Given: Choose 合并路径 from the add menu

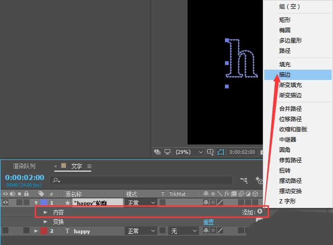Looking at the screenshot, I should (x=298, y=108).
